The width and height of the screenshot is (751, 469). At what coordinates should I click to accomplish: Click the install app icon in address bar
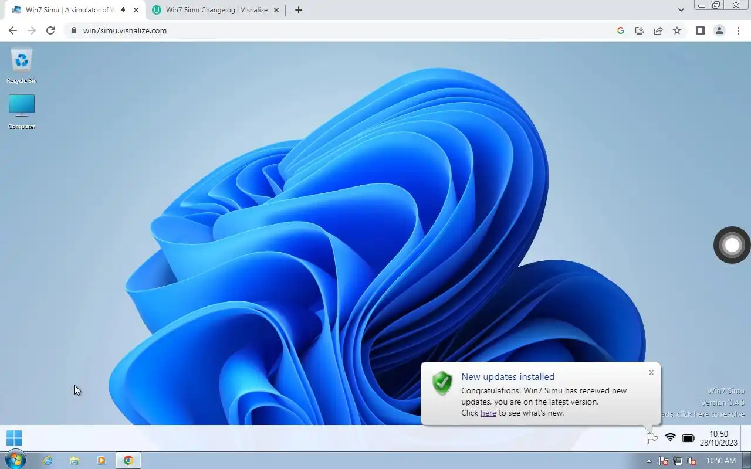pos(640,30)
